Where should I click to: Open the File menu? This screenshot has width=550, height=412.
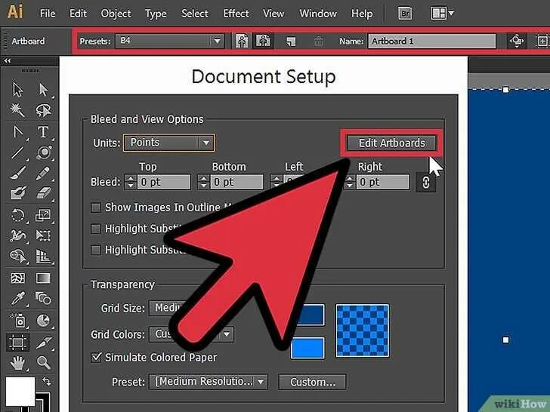point(48,14)
